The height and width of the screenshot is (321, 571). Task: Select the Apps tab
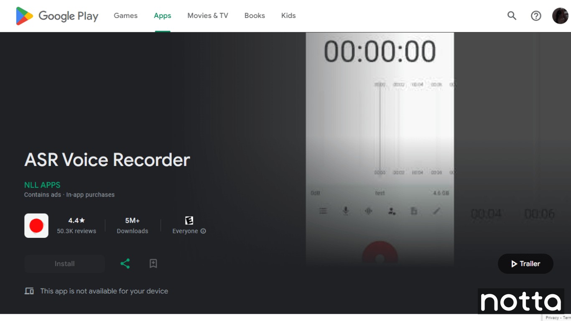[162, 16]
